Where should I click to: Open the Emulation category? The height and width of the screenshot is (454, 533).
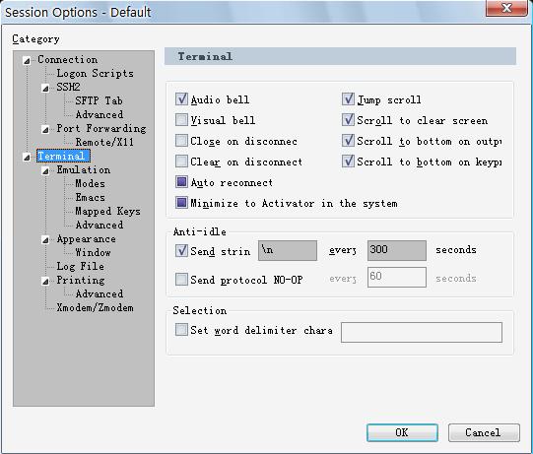(x=84, y=170)
